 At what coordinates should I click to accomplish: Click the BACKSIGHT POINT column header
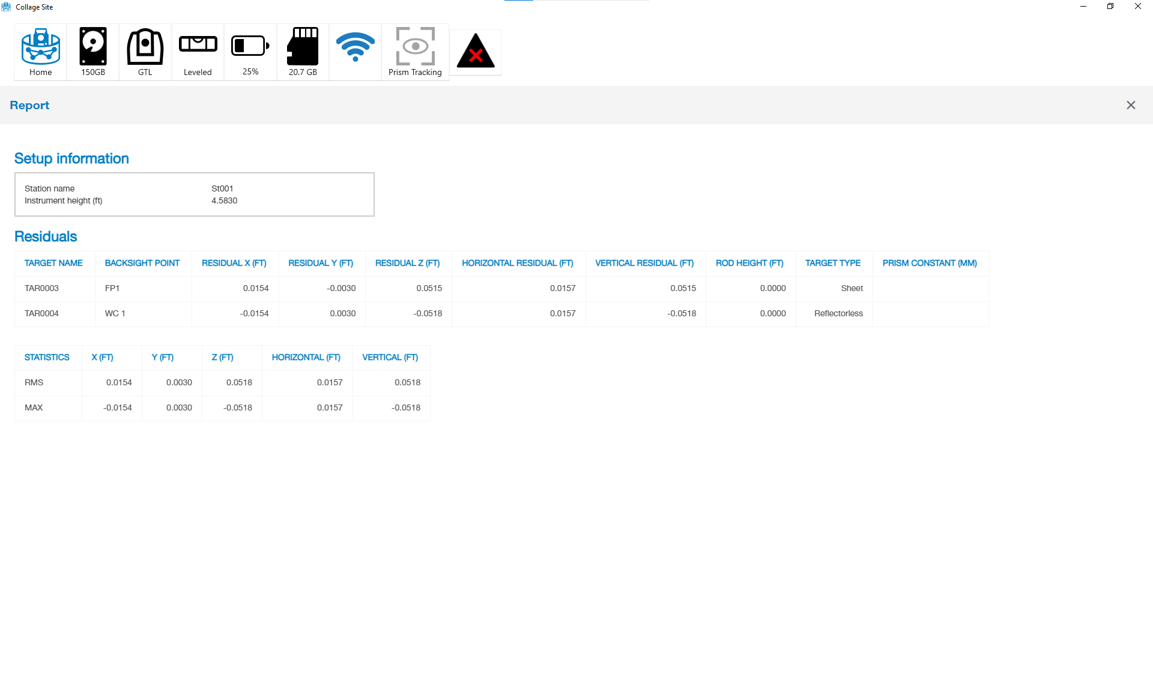tap(142, 263)
